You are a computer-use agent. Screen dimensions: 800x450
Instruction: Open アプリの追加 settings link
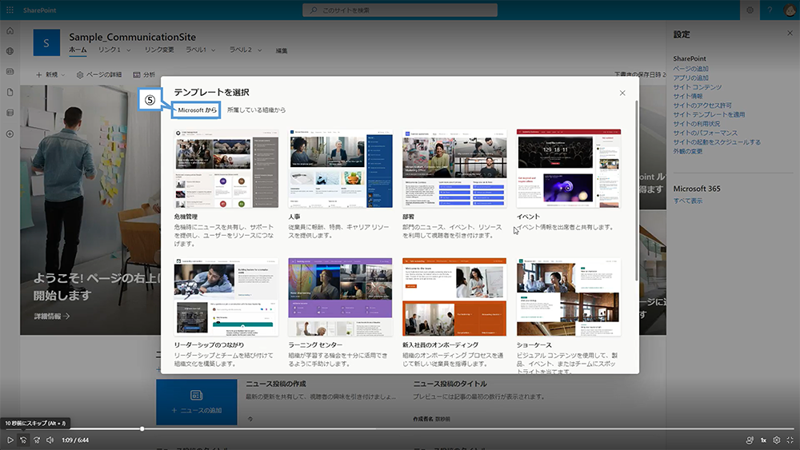(x=690, y=78)
